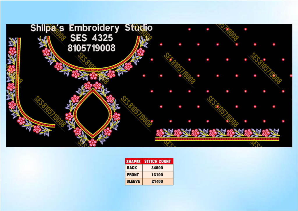298x211 pixels.
Task: Click the stitch count value 21400
Action: click(x=157, y=181)
